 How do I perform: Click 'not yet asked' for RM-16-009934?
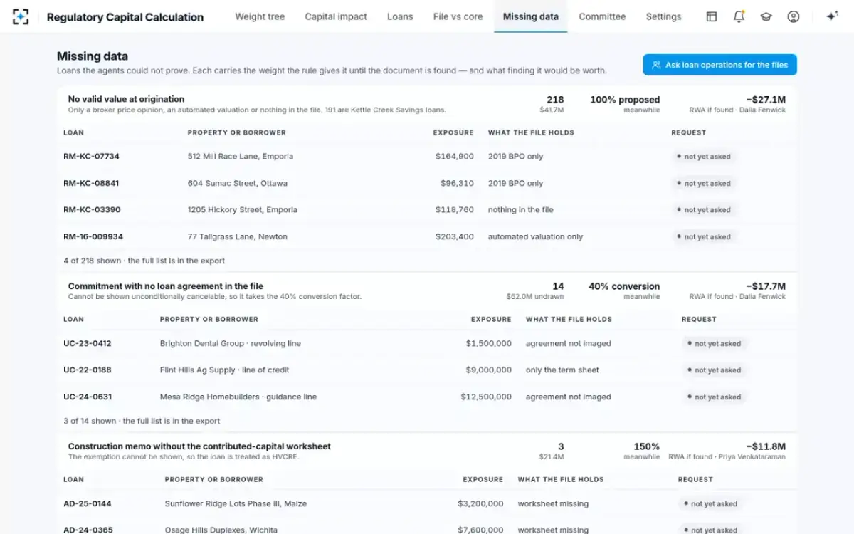tap(703, 237)
